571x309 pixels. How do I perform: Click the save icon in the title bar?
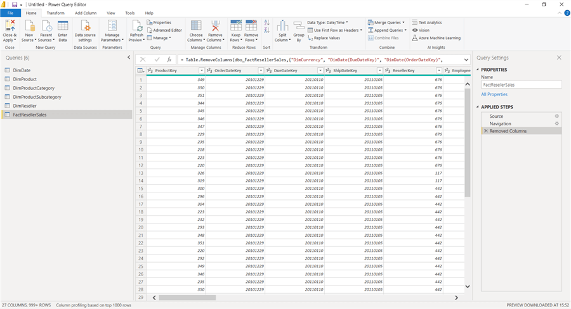[x=15, y=4]
